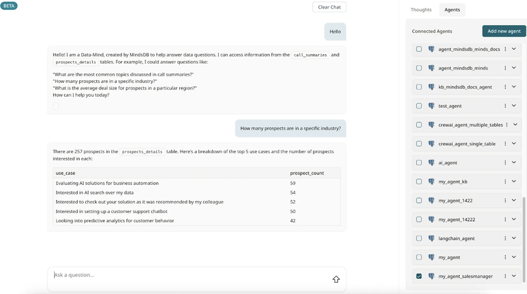527x294 pixels.
Task: Select the Agents tab
Action: (452, 10)
